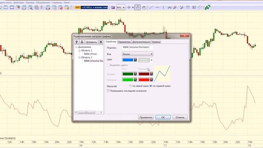
Task: Toggle the Выделять цветом checkbox
Action: pos(108,65)
